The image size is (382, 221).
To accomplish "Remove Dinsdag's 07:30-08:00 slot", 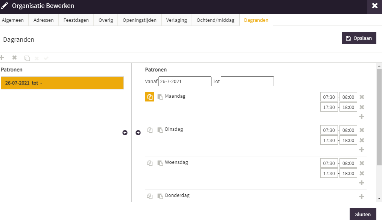I will pos(362,130).
